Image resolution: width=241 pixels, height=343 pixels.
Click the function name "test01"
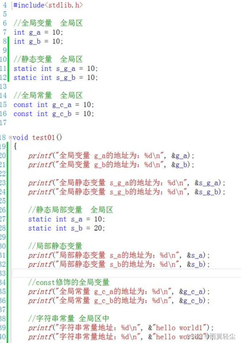pos(44,137)
